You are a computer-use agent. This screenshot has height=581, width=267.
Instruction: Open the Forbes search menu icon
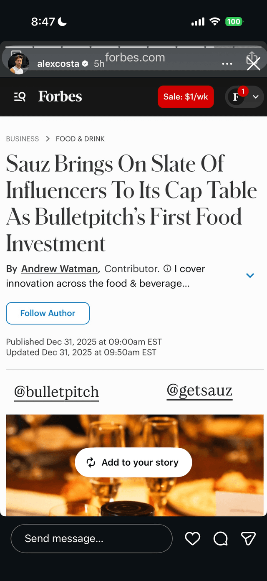pos(20,97)
